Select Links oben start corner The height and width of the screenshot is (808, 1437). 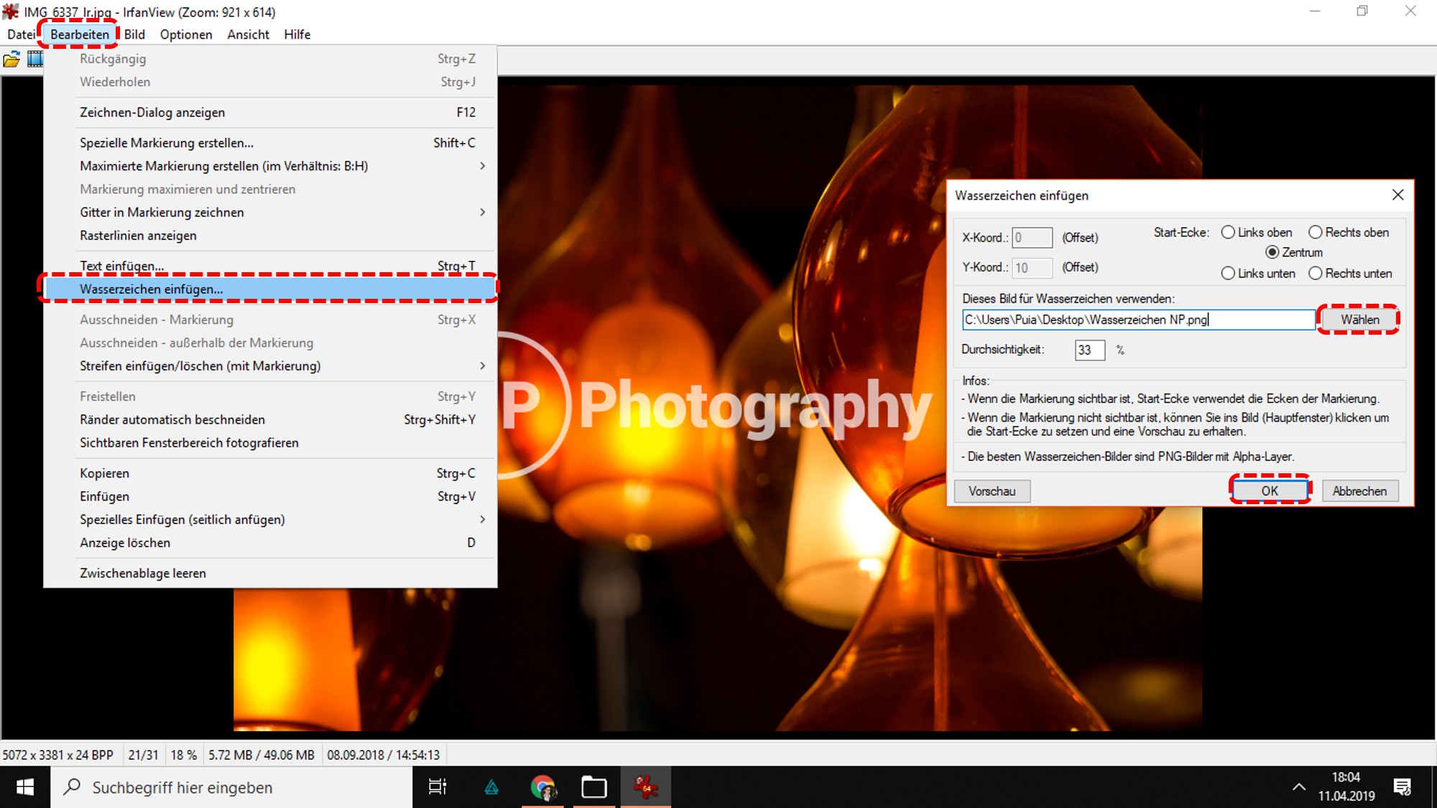(x=1229, y=233)
